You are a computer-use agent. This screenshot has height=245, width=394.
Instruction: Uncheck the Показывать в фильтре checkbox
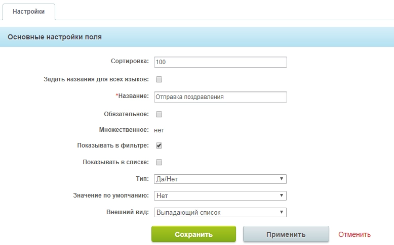click(159, 145)
